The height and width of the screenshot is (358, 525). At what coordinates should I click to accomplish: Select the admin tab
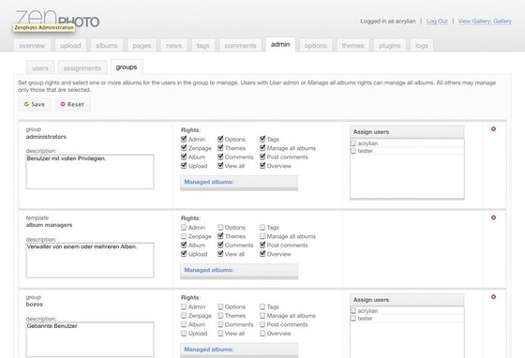(280, 44)
